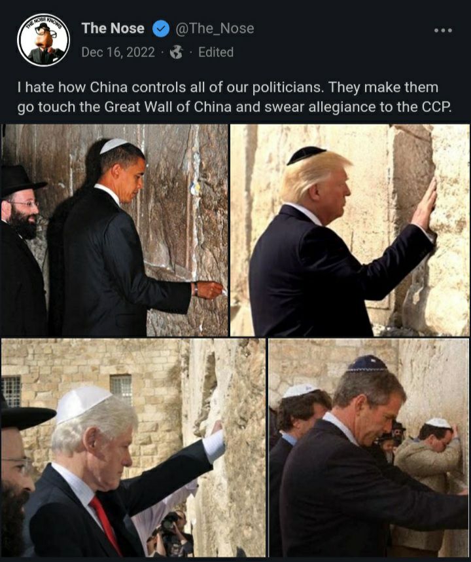Image resolution: width=471 pixels, height=562 pixels.
Task: Click the globe public visibility icon
Action: [176, 52]
